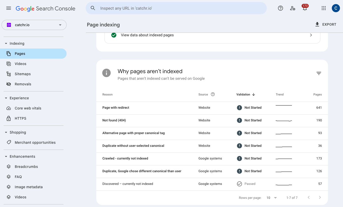
Task: Open Discovered – currently not indexed row
Action: [212, 184]
